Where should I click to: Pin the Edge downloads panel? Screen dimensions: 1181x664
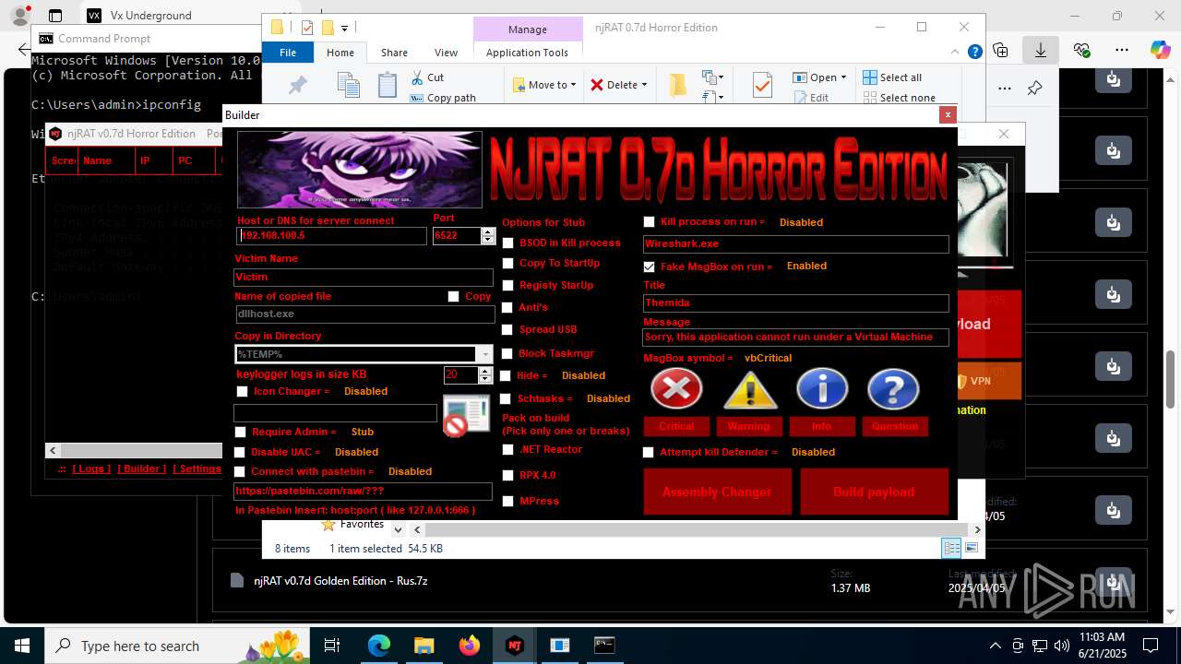pyautogui.click(x=1034, y=89)
